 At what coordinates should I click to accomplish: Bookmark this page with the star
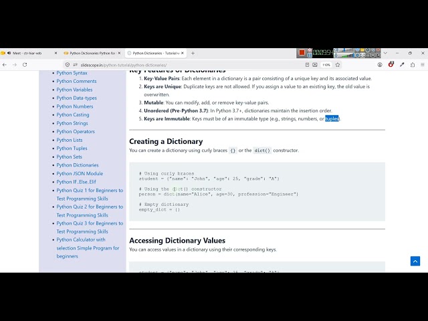(338, 65)
